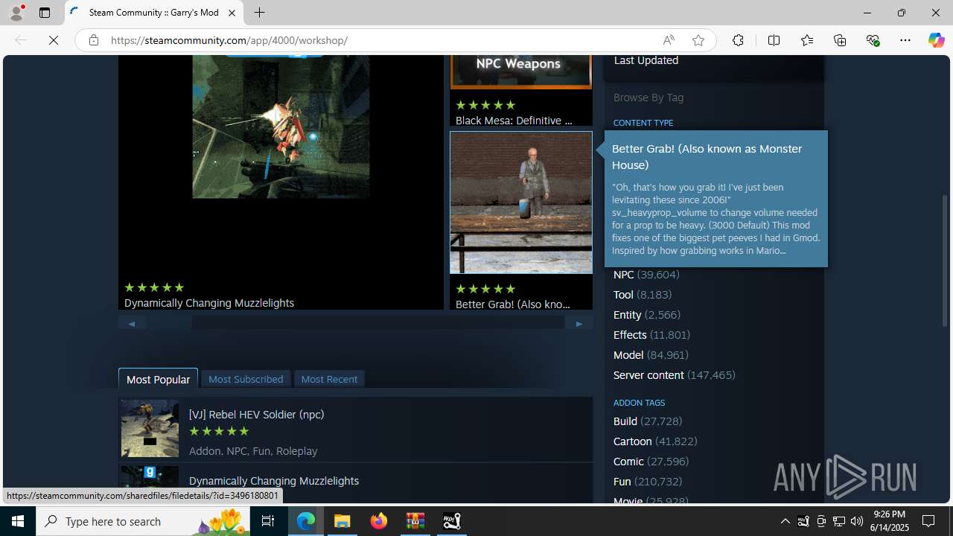Screen dimensions: 953x536
Task: Stop loading the page
Action: (x=54, y=40)
